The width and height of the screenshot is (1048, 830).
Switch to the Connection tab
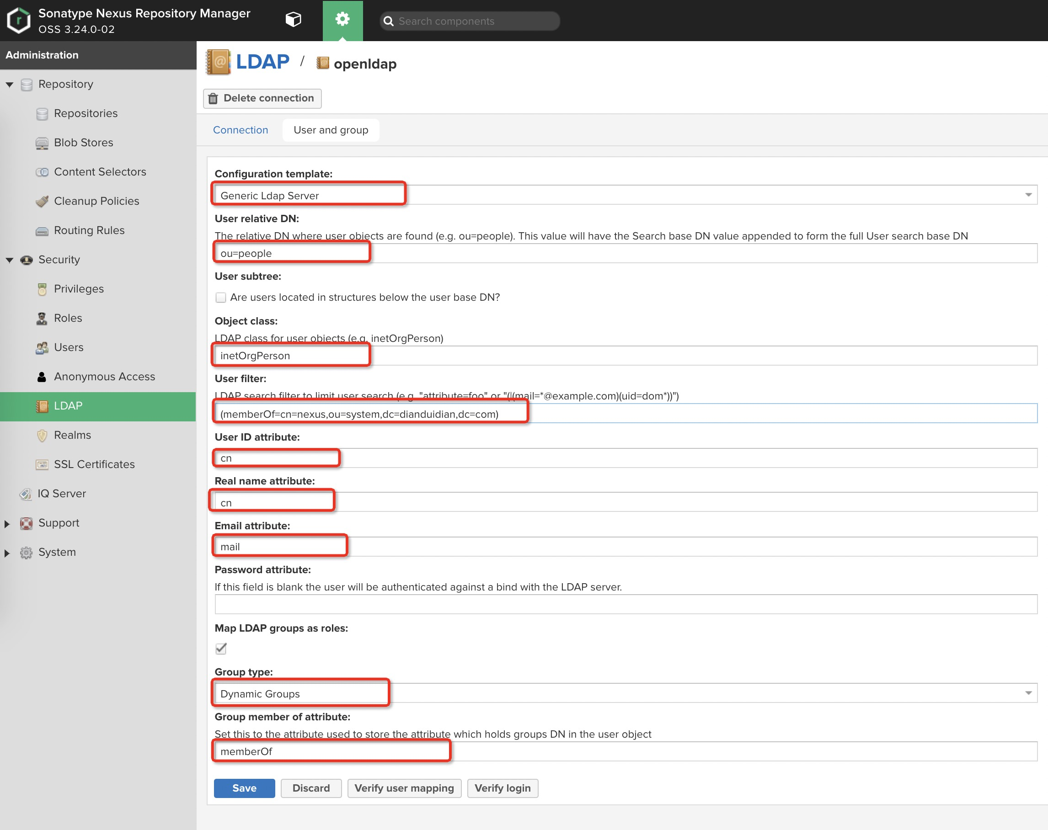(x=240, y=130)
